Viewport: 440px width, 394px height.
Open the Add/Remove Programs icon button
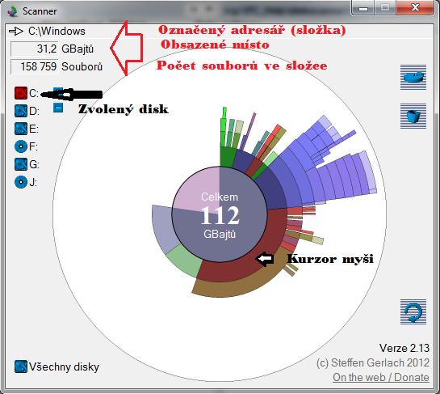point(413,78)
